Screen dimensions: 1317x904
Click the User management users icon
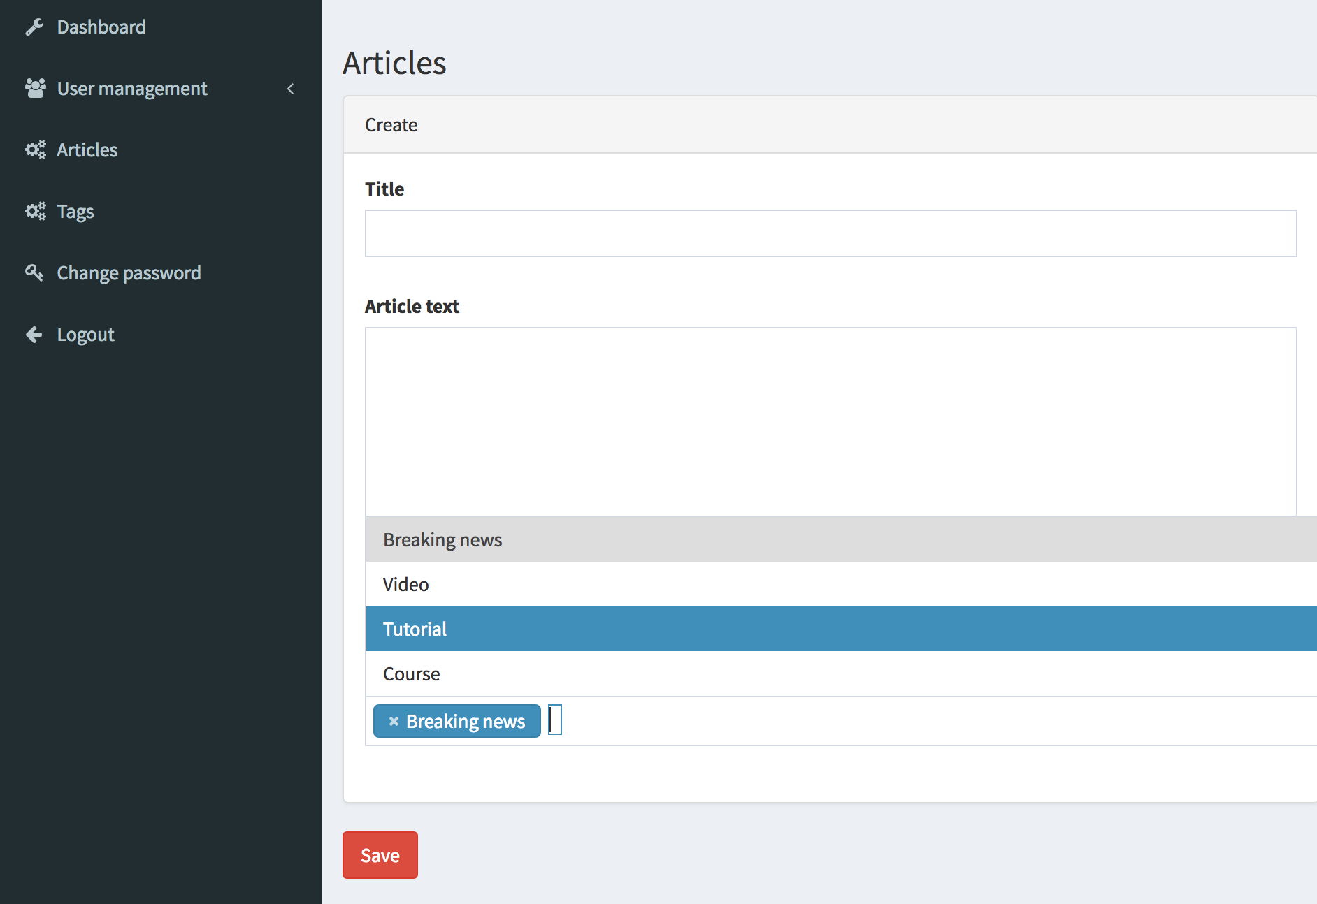[35, 87]
